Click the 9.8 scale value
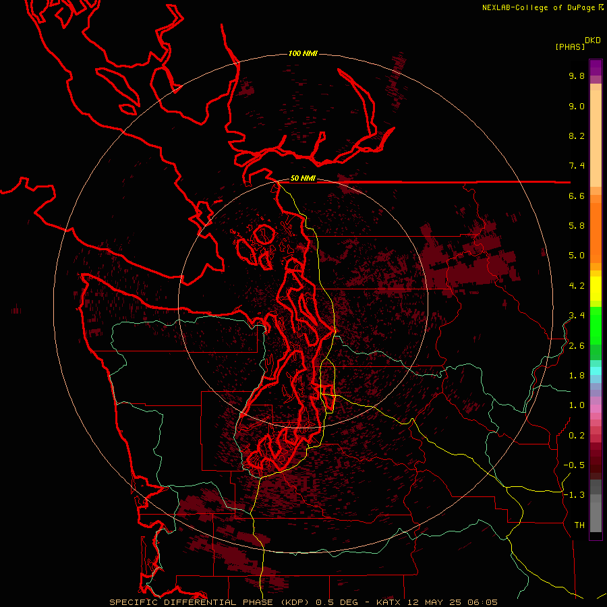 pos(577,76)
